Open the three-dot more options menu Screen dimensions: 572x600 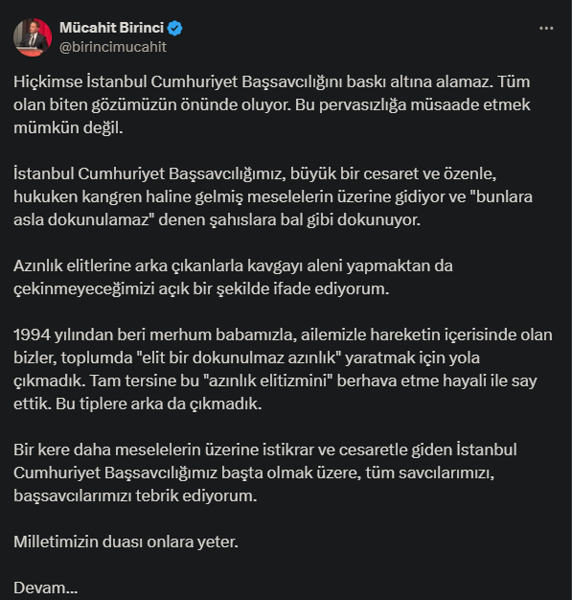[546, 29]
